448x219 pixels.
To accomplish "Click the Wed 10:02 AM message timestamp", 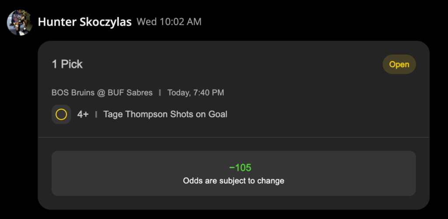I will 169,22.
